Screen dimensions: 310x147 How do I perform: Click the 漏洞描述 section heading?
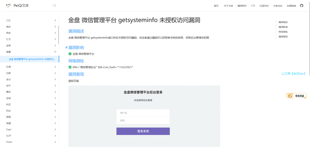[76, 31]
